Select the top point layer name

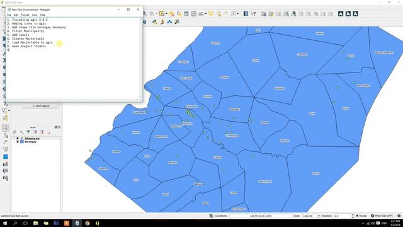click(32, 139)
